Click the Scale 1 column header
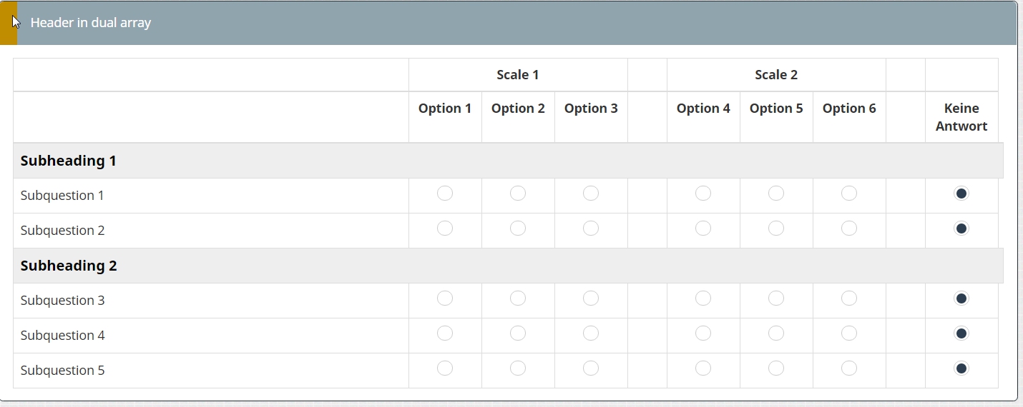 click(518, 75)
